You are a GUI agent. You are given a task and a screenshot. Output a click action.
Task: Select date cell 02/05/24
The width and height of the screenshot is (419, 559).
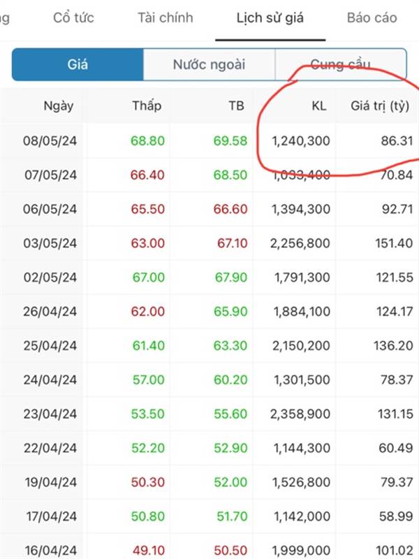point(50,277)
